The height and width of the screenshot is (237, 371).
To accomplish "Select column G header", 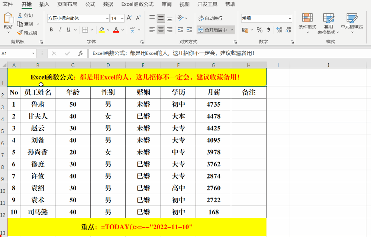I will (x=213, y=65).
